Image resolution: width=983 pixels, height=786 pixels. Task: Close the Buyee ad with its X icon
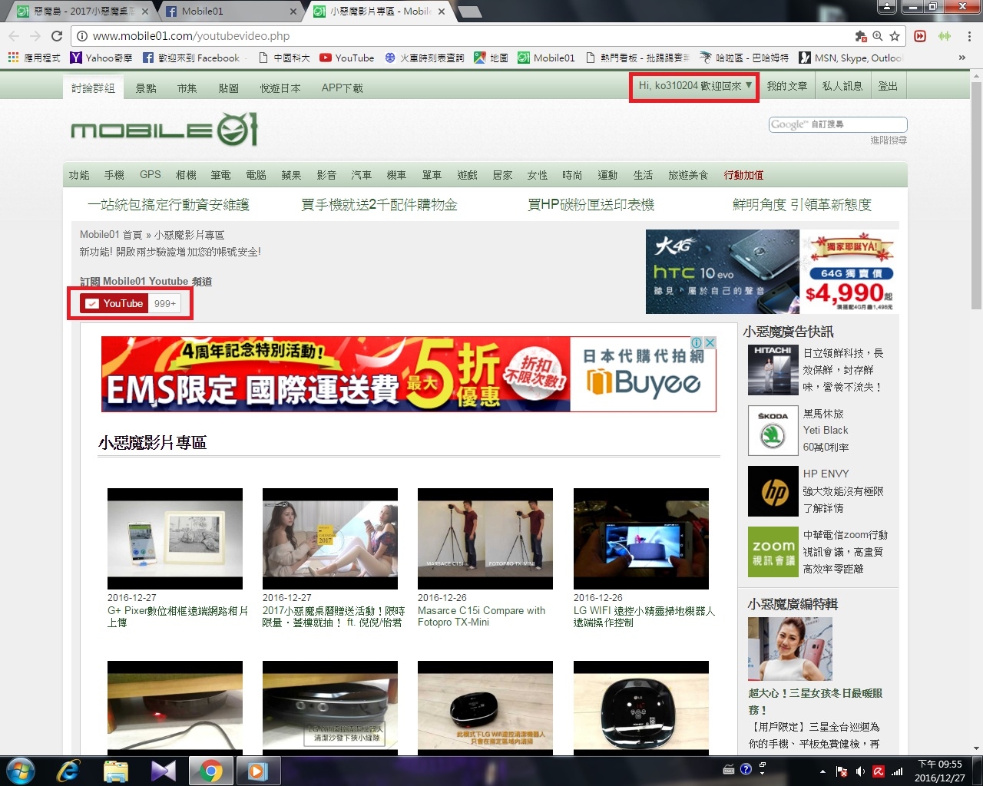(x=710, y=342)
